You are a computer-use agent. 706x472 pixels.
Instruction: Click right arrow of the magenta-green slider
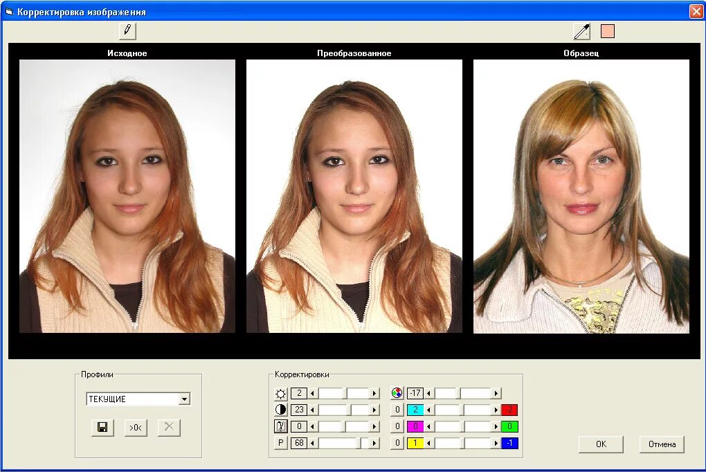tap(496, 426)
